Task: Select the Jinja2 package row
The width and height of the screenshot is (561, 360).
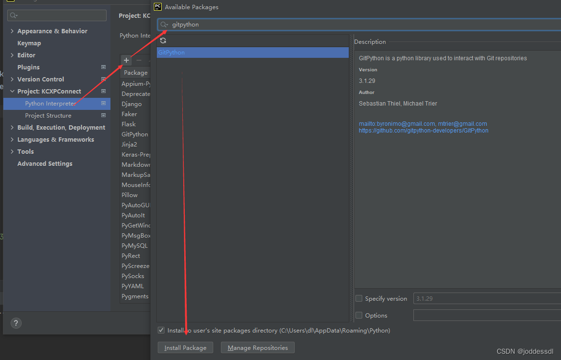Action: click(135, 145)
